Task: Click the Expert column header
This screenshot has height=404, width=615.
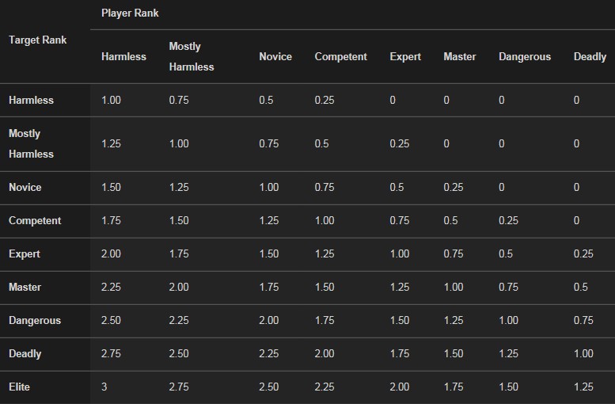Action: coord(405,56)
